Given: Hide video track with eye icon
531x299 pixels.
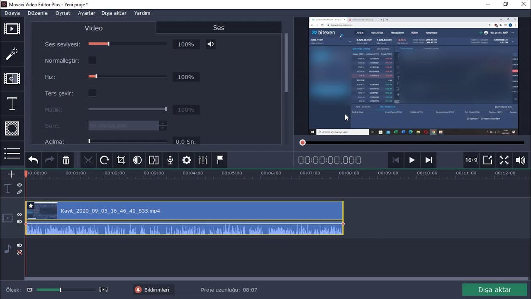Looking at the screenshot, I should 19,215.
